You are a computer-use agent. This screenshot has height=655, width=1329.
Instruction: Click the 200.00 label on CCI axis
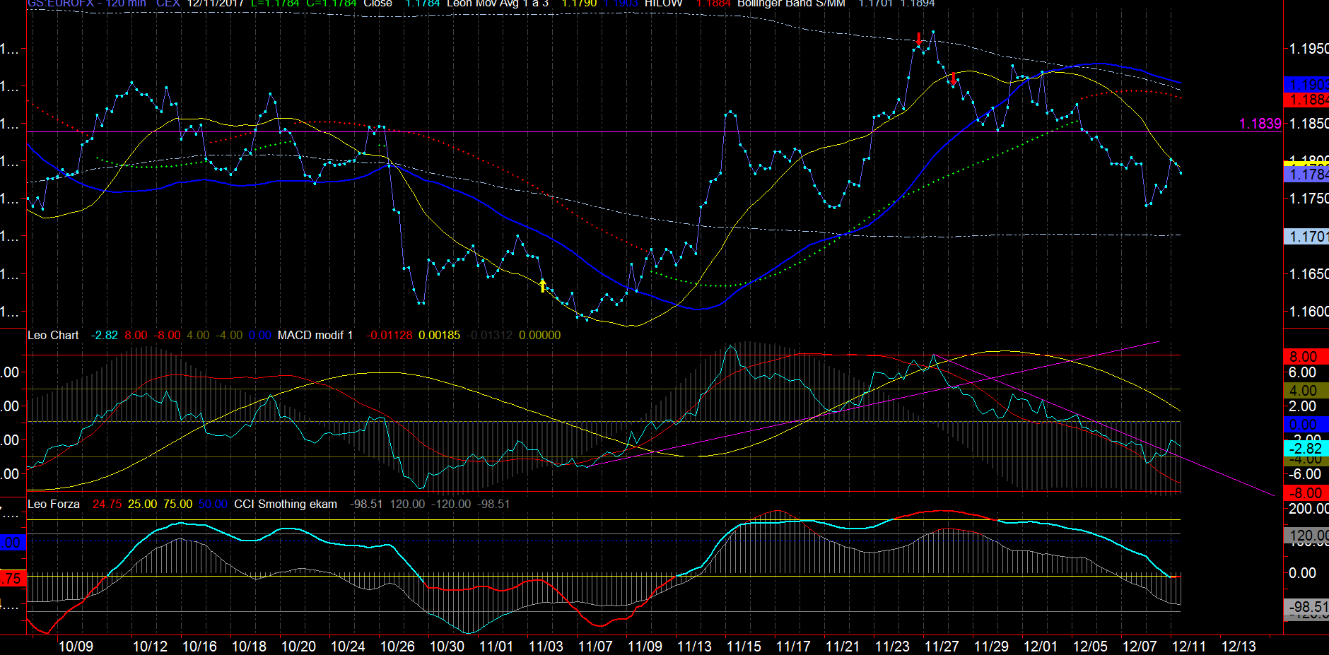click(x=1308, y=509)
